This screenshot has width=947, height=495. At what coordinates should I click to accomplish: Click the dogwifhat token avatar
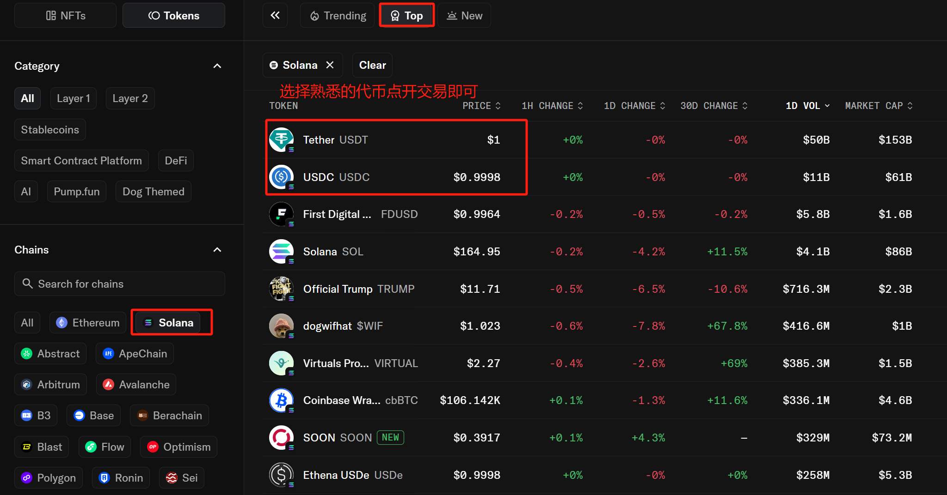(x=282, y=326)
